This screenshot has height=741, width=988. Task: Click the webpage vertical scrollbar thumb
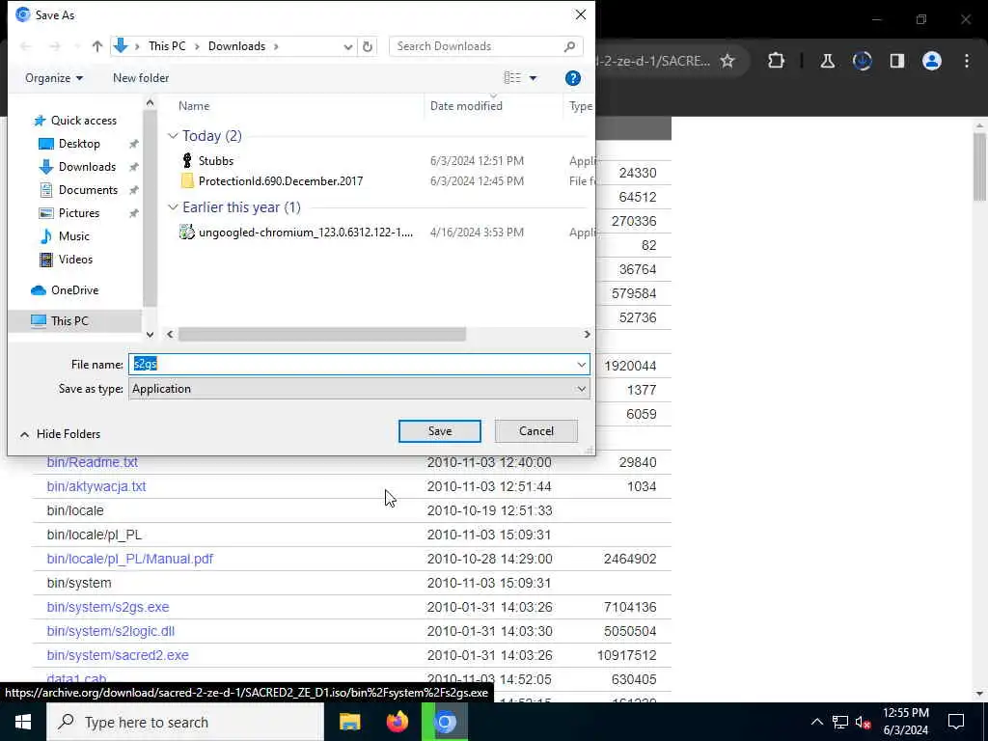click(979, 167)
